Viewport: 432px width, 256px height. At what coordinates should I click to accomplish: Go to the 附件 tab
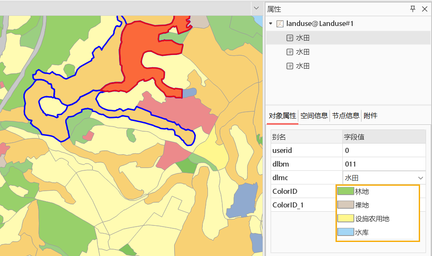pos(370,115)
